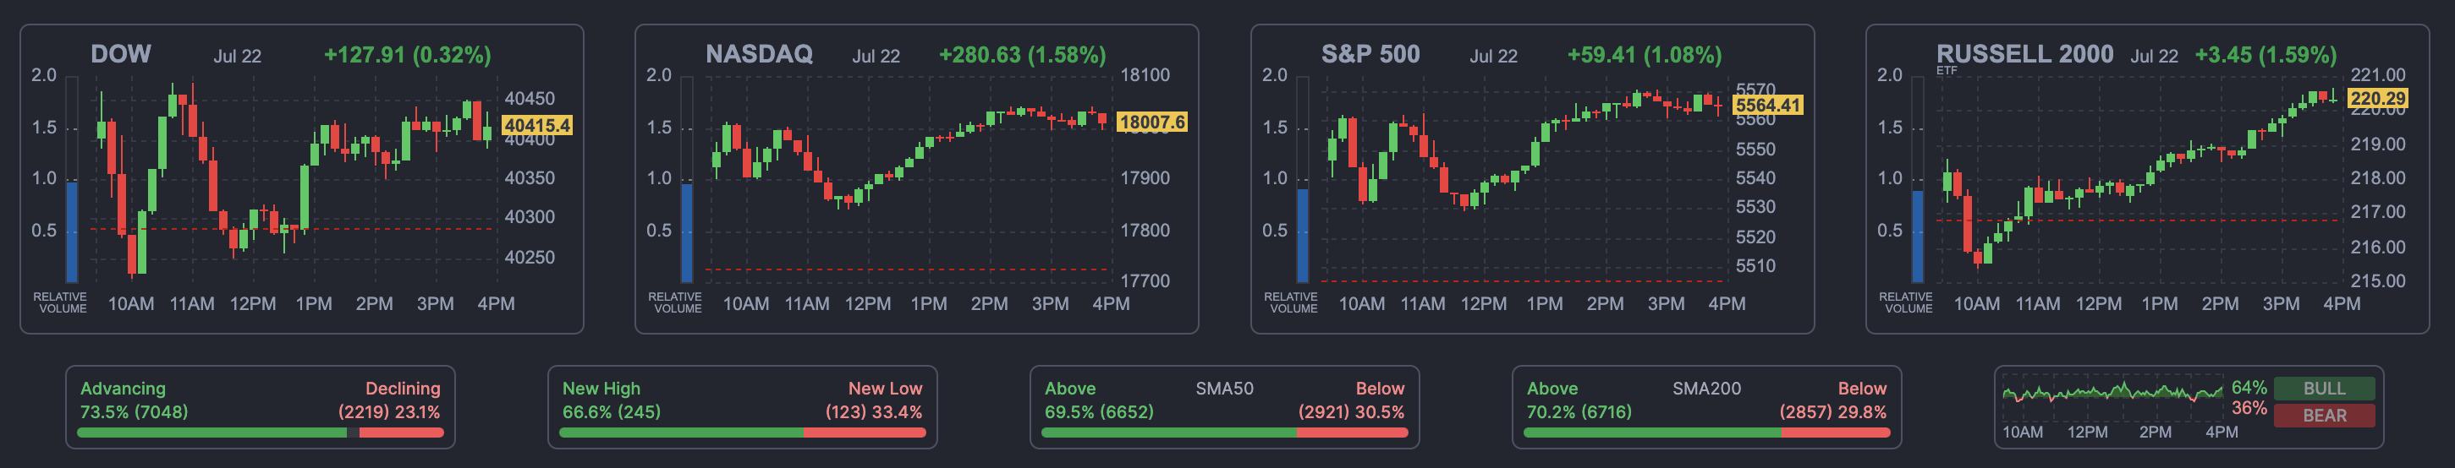This screenshot has width=2455, height=468.
Task: Click the S&P 500 candlestick chart area
Action: coord(1524,179)
